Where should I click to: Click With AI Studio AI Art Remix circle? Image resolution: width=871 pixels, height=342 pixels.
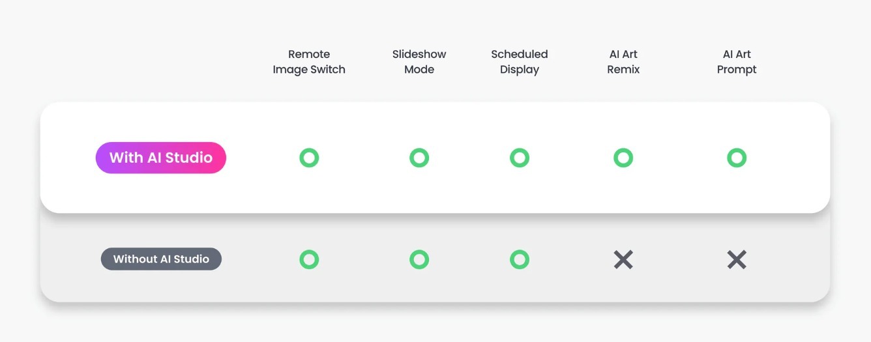[623, 158]
